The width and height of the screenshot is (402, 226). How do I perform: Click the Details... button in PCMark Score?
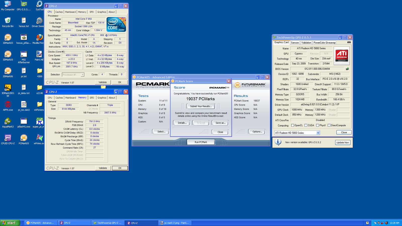pyautogui.click(x=182, y=123)
